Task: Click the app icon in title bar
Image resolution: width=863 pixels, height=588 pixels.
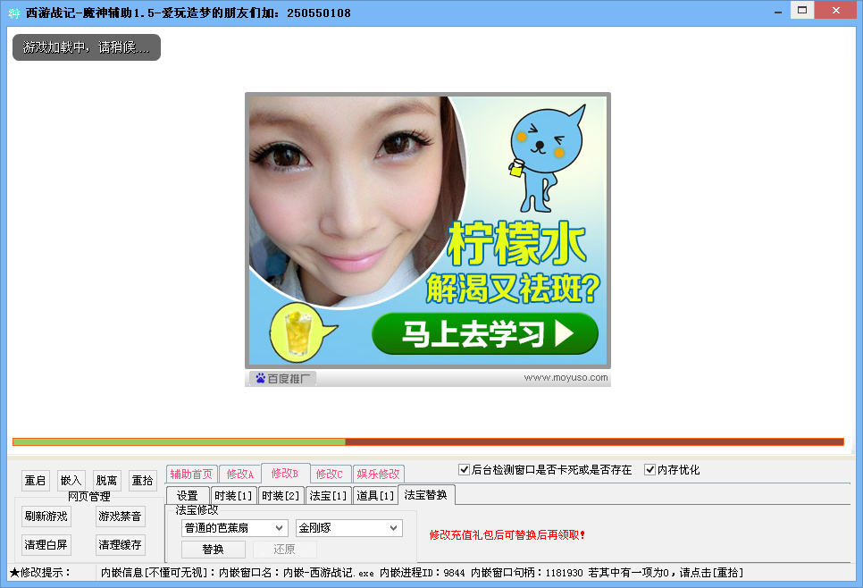Action: [13, 13]
